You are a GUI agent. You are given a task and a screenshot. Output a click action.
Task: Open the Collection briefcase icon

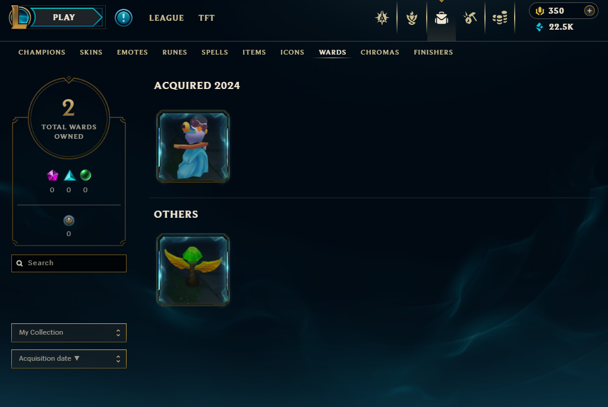(441, 18)
